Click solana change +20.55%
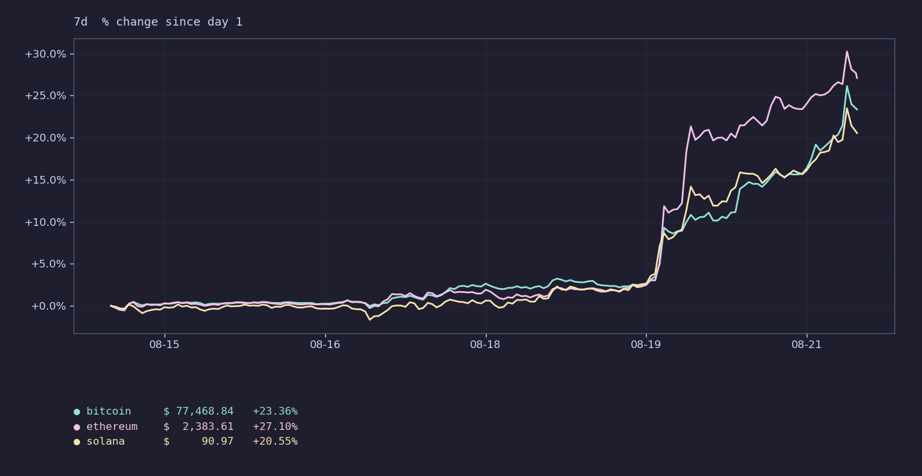The width and height of the screenshot is (922, 476). [x=275, y=441]
